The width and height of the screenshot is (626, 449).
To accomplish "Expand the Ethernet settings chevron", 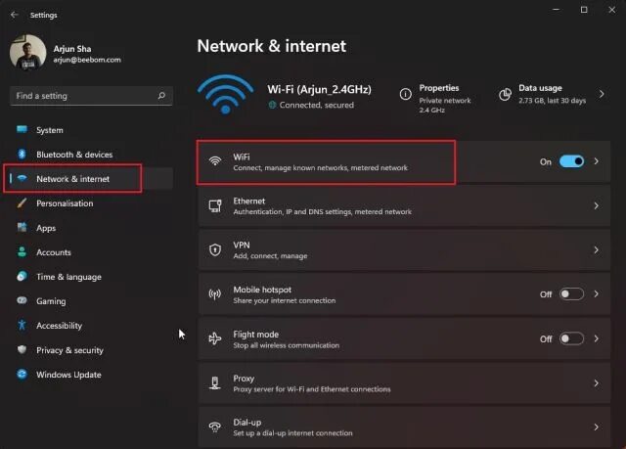I will coord(597,205).
